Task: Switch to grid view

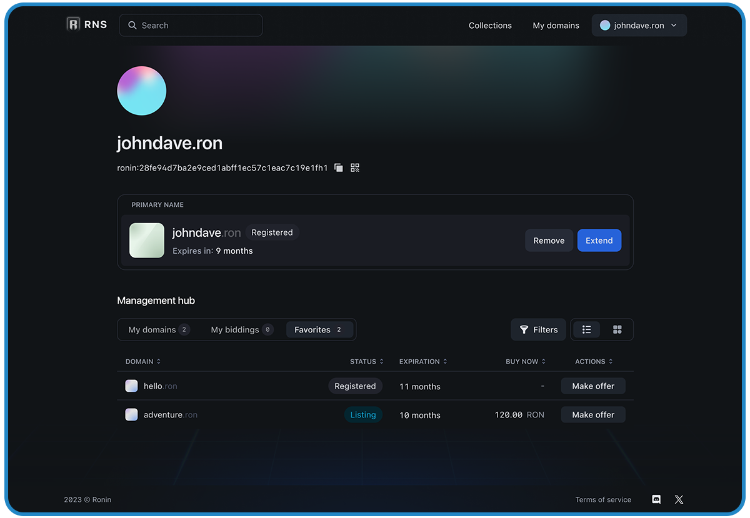Action: 617,330
